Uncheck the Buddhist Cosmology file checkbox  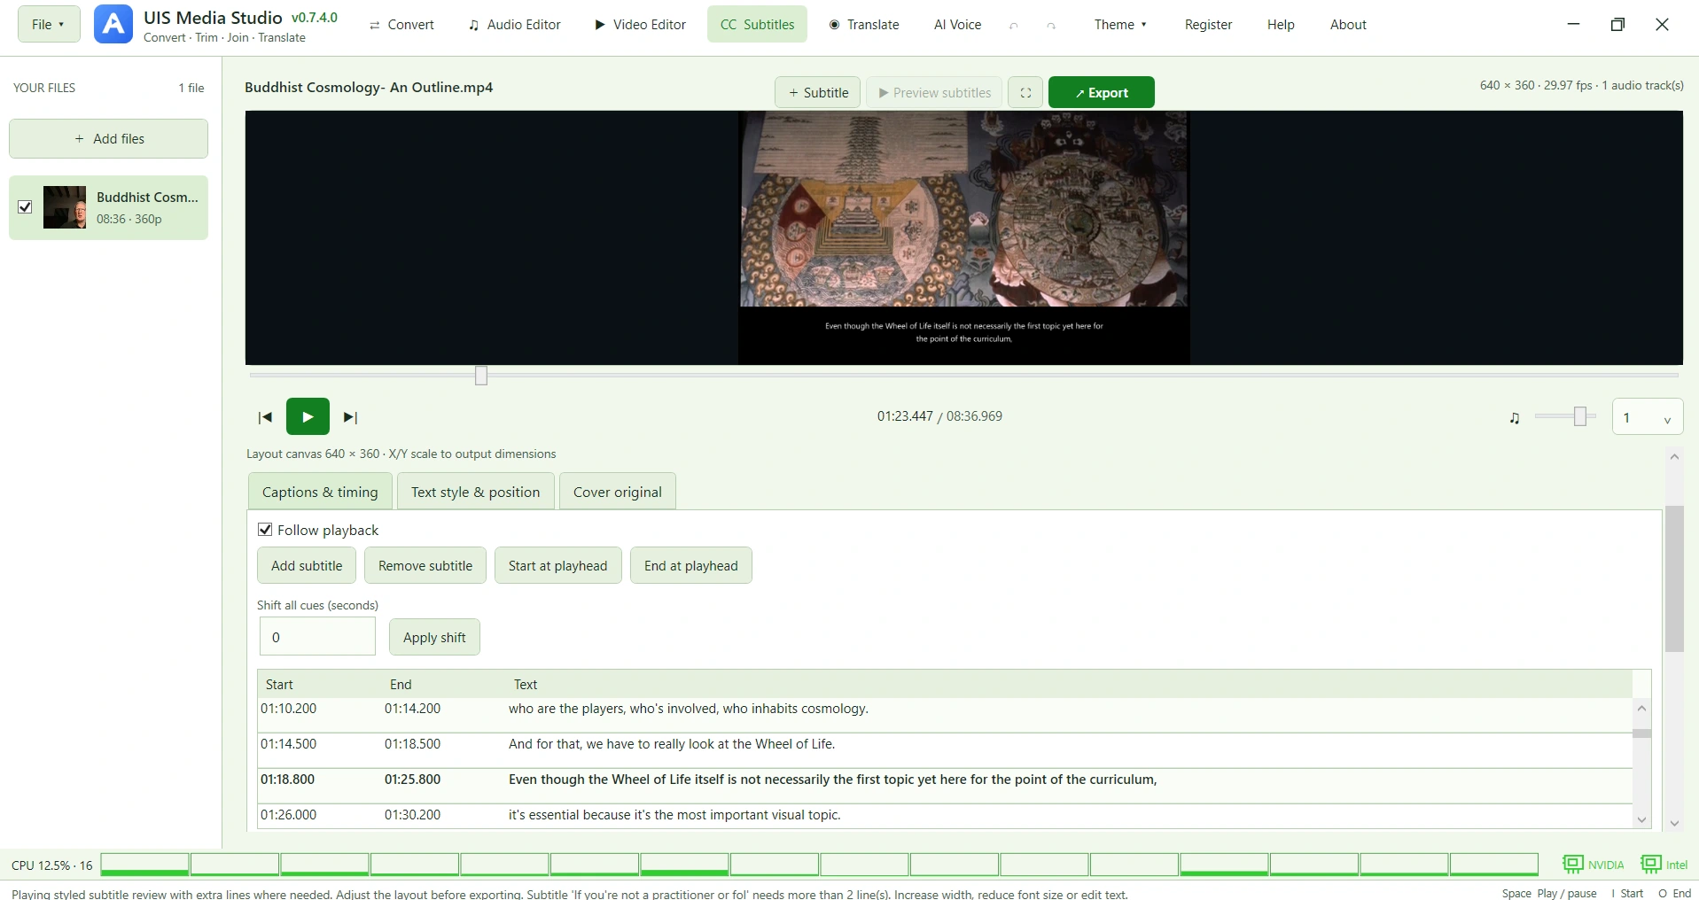pos(25,207)
